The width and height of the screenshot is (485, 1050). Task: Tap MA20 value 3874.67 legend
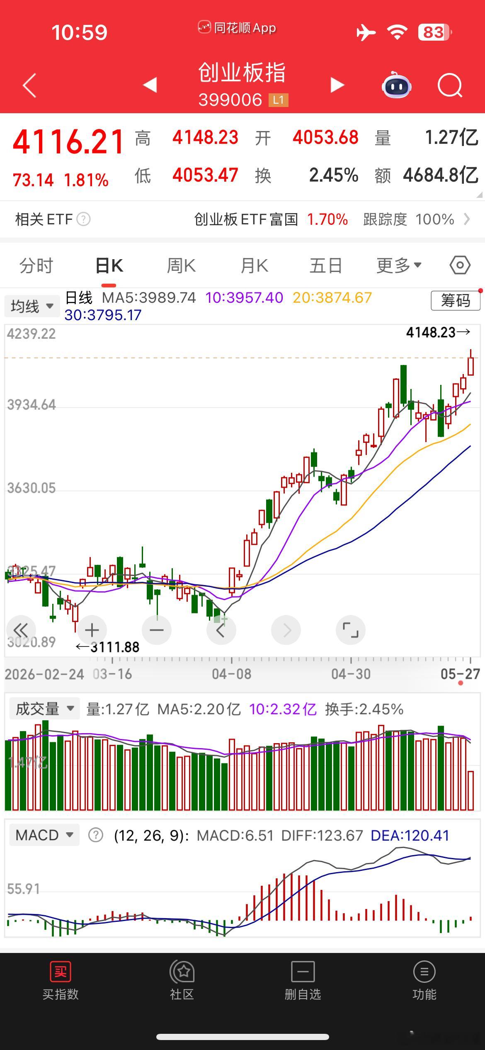[x=332, y=297]
